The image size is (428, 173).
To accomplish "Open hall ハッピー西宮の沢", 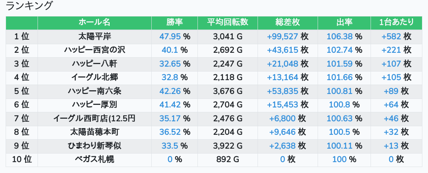I will coord(95,50).
